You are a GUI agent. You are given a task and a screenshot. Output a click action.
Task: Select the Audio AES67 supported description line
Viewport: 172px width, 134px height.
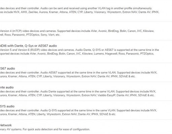tap(78, 73)
